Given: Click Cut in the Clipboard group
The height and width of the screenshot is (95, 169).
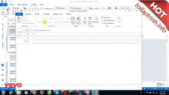Looking at the screenshot, I should [x=24, y=17].
